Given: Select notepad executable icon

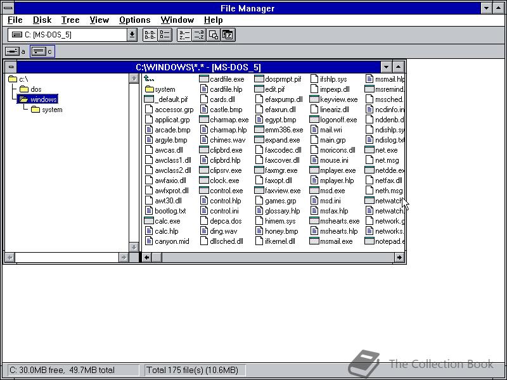Looking at the screenshot, I should 369,241.
